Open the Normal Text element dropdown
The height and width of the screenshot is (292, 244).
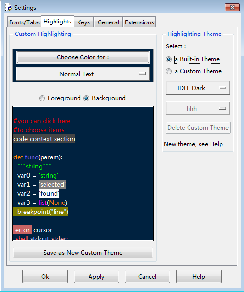83,74
